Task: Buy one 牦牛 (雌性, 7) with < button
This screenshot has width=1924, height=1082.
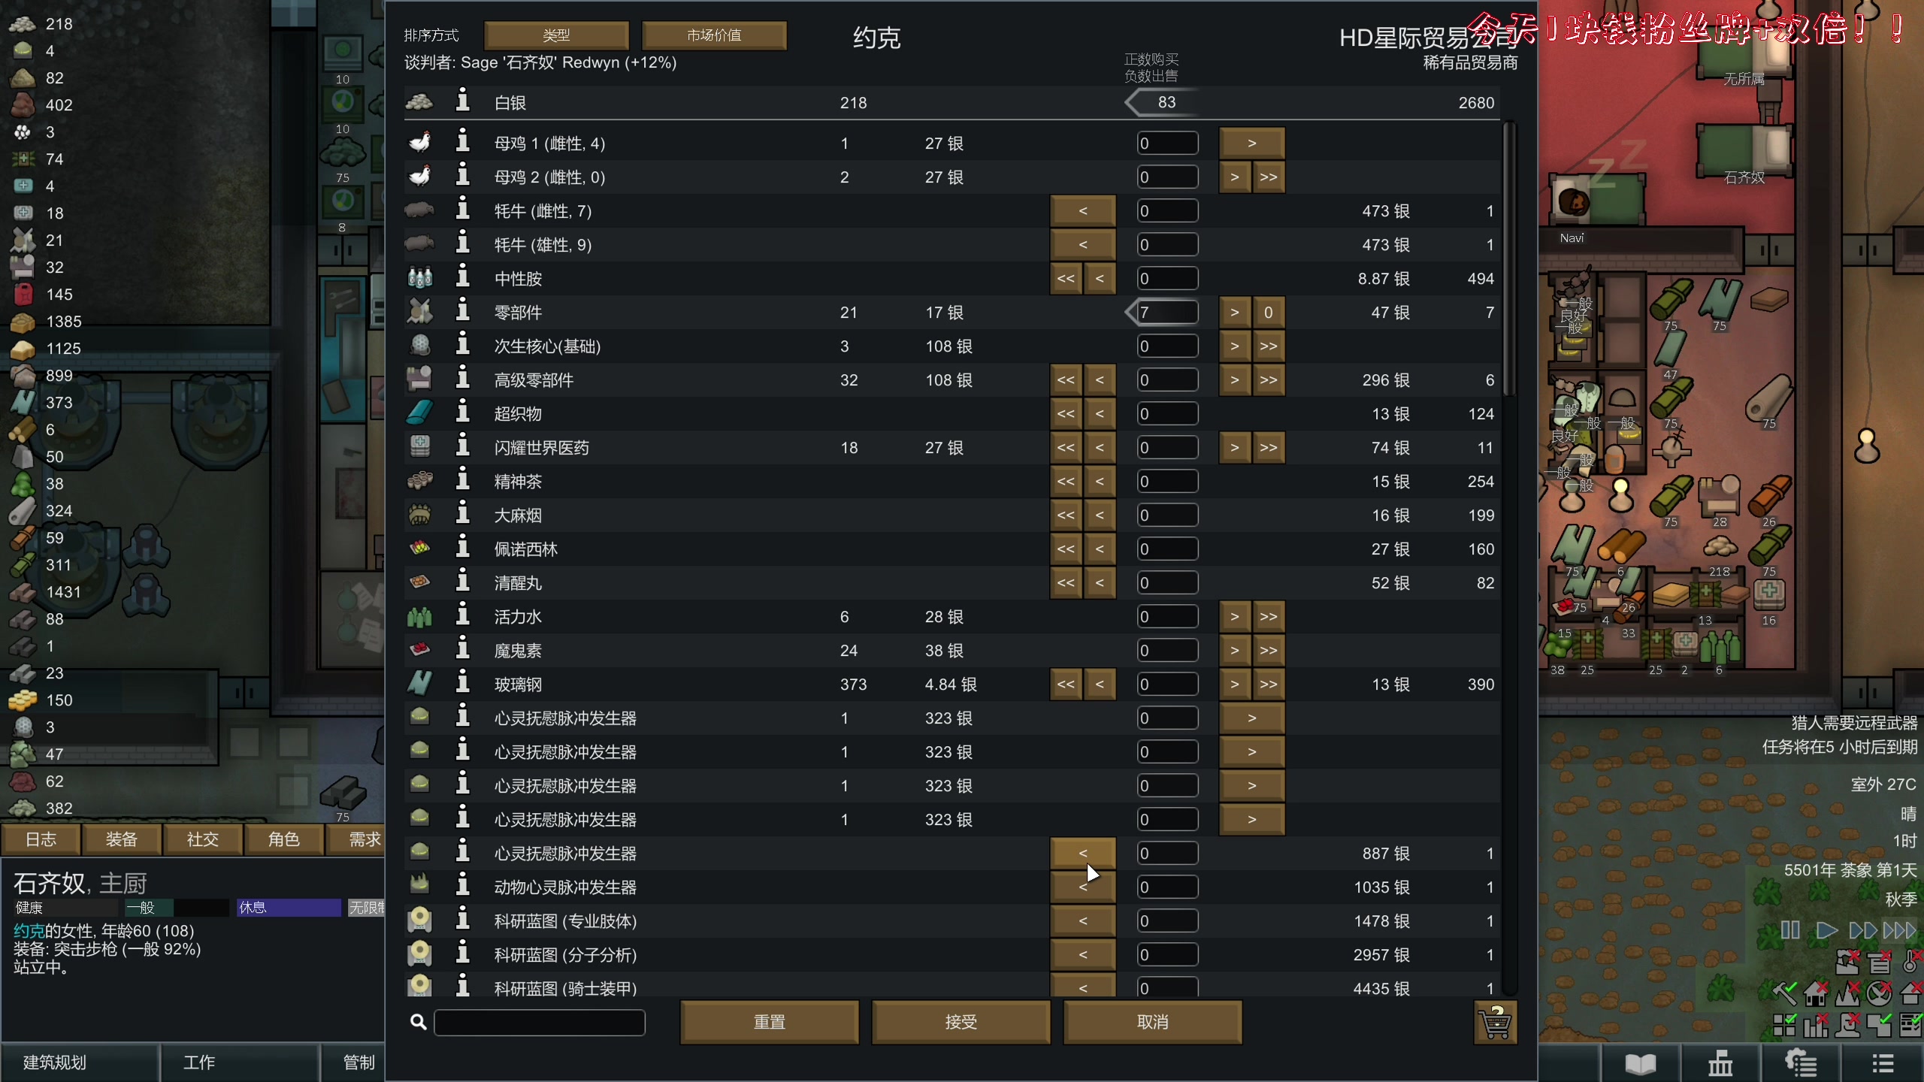Action: coord(1083,210)
